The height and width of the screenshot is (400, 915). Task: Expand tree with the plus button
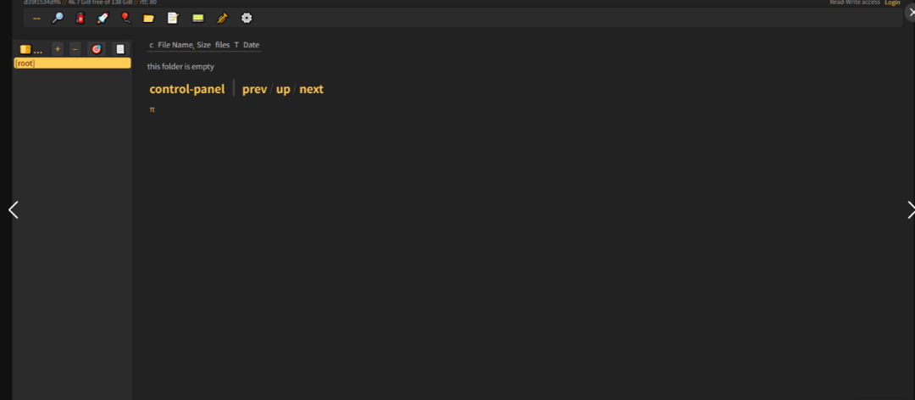pos(58,49)
